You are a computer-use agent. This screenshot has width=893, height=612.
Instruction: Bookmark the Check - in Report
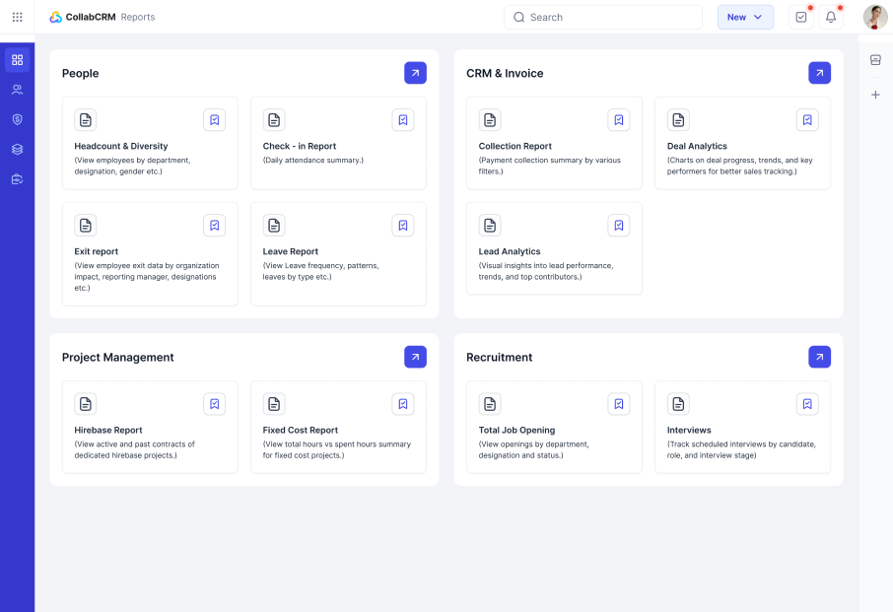click(403, 120)
